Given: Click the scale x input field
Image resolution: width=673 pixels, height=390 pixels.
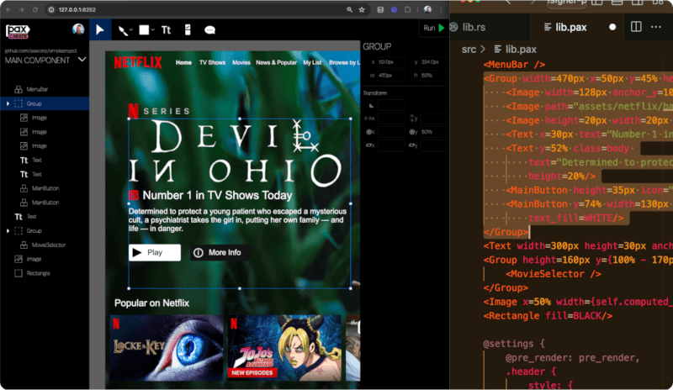Looking at the screenshot, I should point(390,119).
